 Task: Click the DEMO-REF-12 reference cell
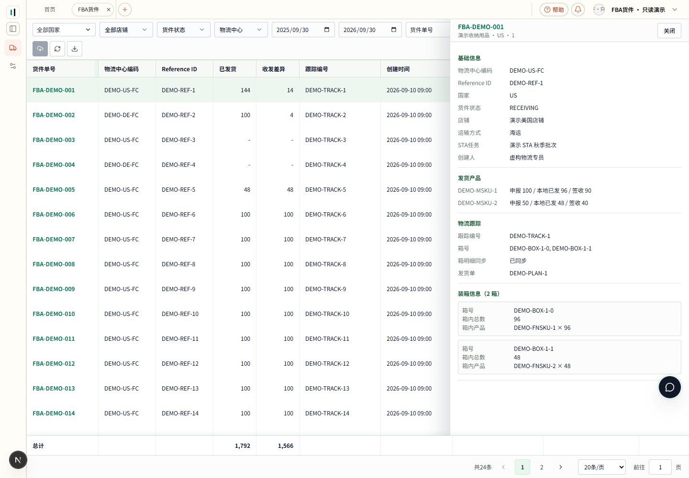tap(180, 364)
